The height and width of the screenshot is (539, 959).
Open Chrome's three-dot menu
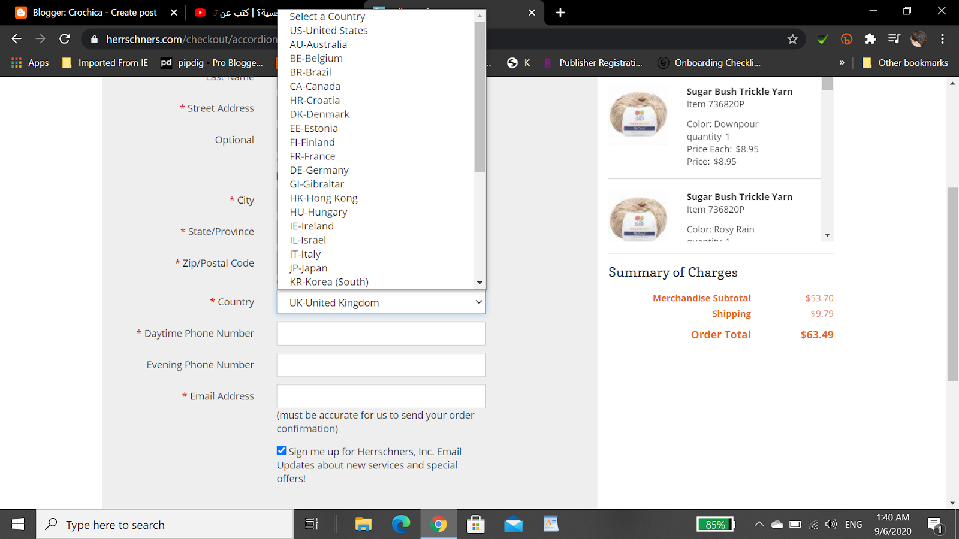pyautogui.click(x=942, y=39)
